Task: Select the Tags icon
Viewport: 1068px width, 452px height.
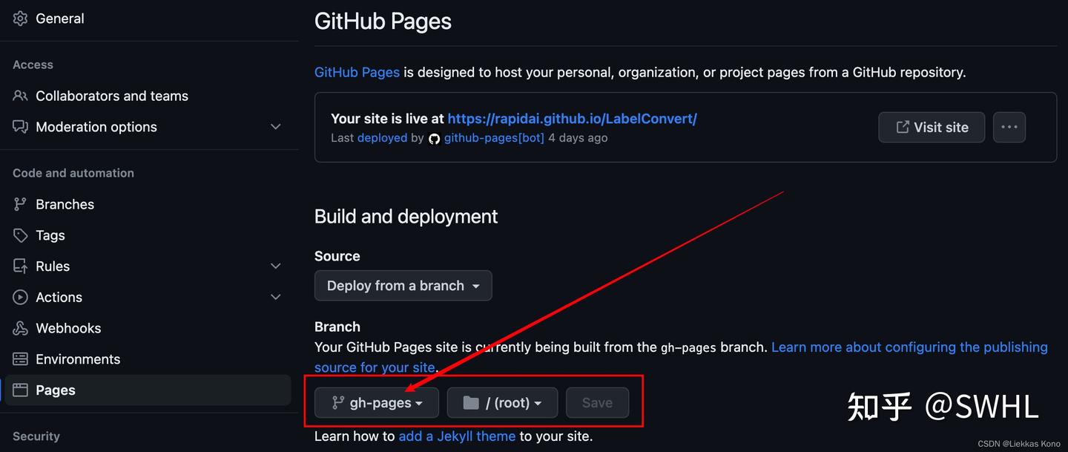Action: click(20, 235)
